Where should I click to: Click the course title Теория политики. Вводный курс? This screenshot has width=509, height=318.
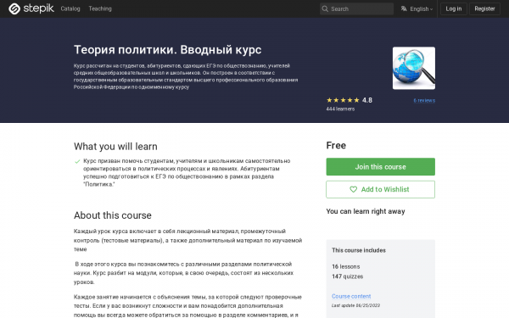(167, 50)
